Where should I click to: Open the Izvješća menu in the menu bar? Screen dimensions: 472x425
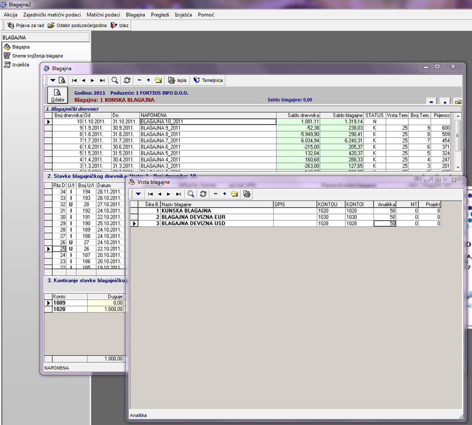pyautogui.click(x=183, y=15)
